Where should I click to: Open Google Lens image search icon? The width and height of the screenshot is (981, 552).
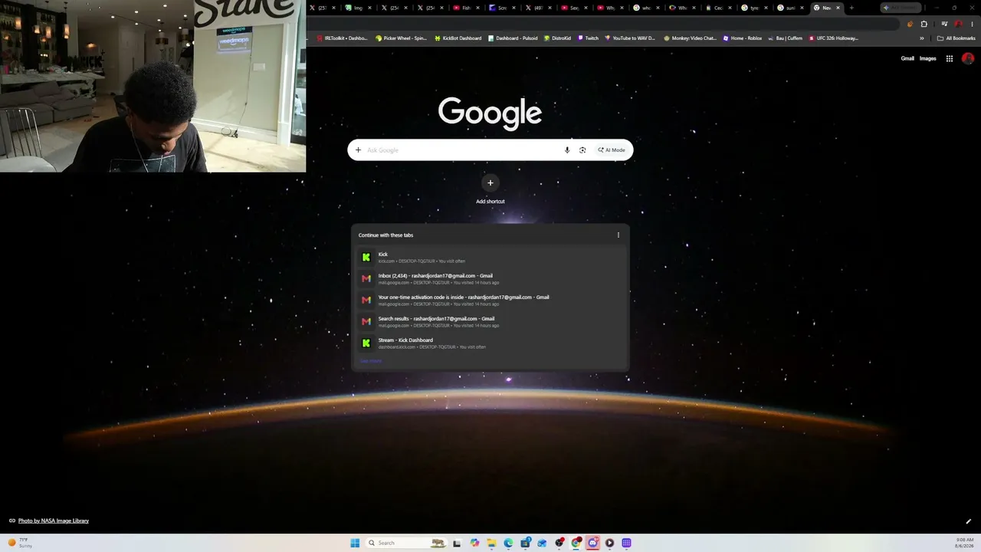coord(582,150)
